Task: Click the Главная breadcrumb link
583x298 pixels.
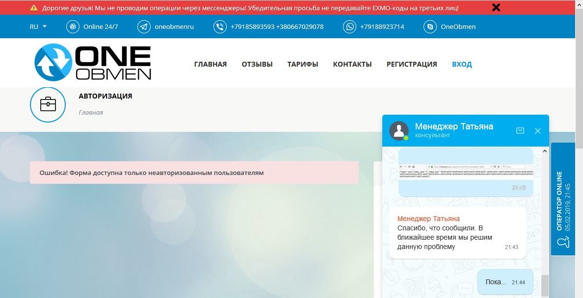Action: pos(91,113)
